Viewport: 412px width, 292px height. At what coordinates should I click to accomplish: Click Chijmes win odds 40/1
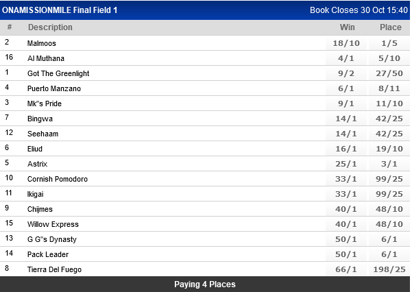(x=347, y=209)
